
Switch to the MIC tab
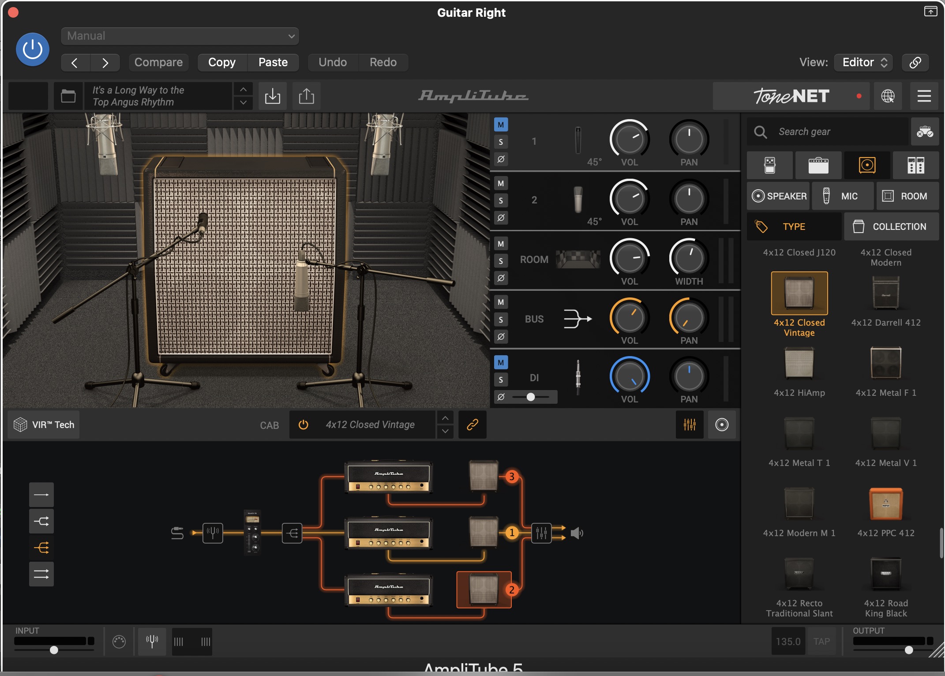[842, 196]
